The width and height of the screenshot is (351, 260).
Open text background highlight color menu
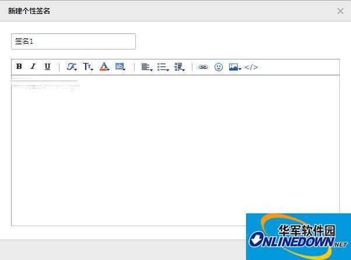[x=120, y=67]
